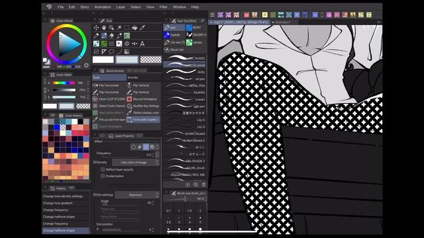Click Obtain display color

143,113
